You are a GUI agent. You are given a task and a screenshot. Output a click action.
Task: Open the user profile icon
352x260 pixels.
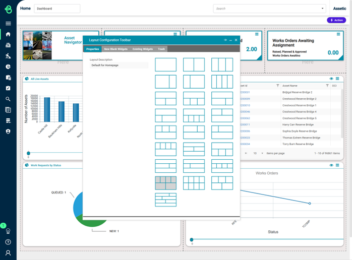(x=8, y=252)
